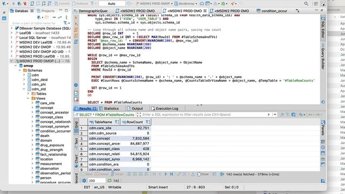The width and height of the screenshot is (345, 194).
Task: Focus the table name filter field
Action: [x=36, y=23]
